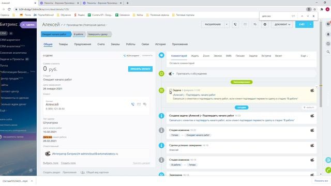Open the notifications bell in right sidebar
This screenshot has width=331, height=186.
click(328, 34)
